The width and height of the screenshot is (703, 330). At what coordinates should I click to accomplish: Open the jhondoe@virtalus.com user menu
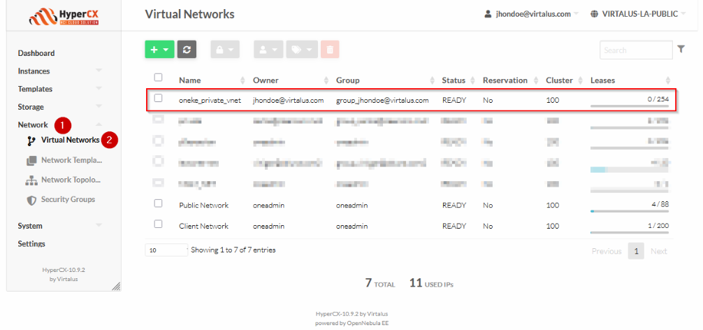coord(531,14)
